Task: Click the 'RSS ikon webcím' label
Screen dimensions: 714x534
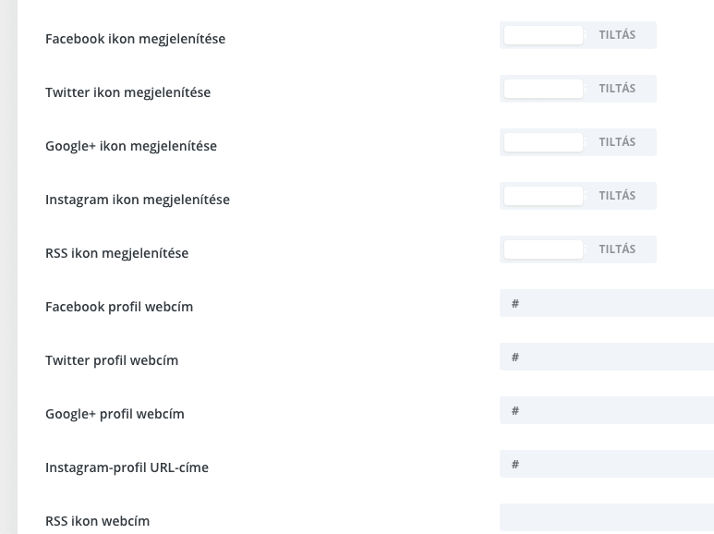Action: click(x=97, y=521)
